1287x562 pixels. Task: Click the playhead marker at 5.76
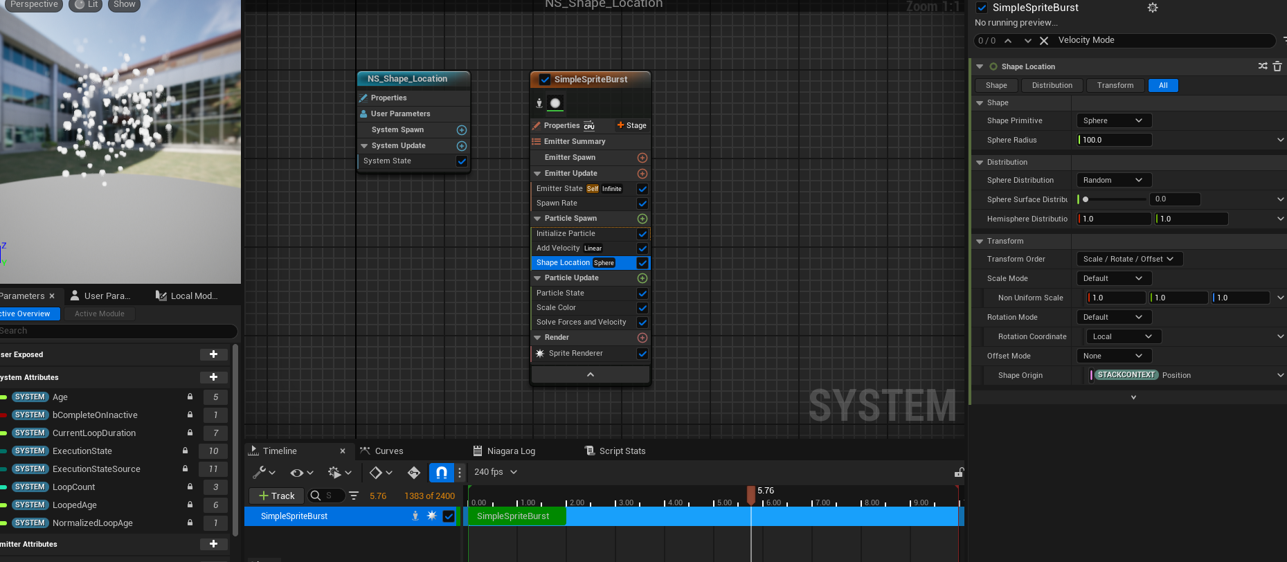coord(751,494)
